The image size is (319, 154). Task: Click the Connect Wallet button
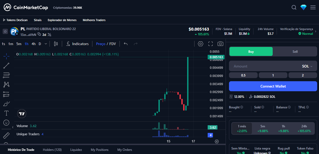coord(273,86)
